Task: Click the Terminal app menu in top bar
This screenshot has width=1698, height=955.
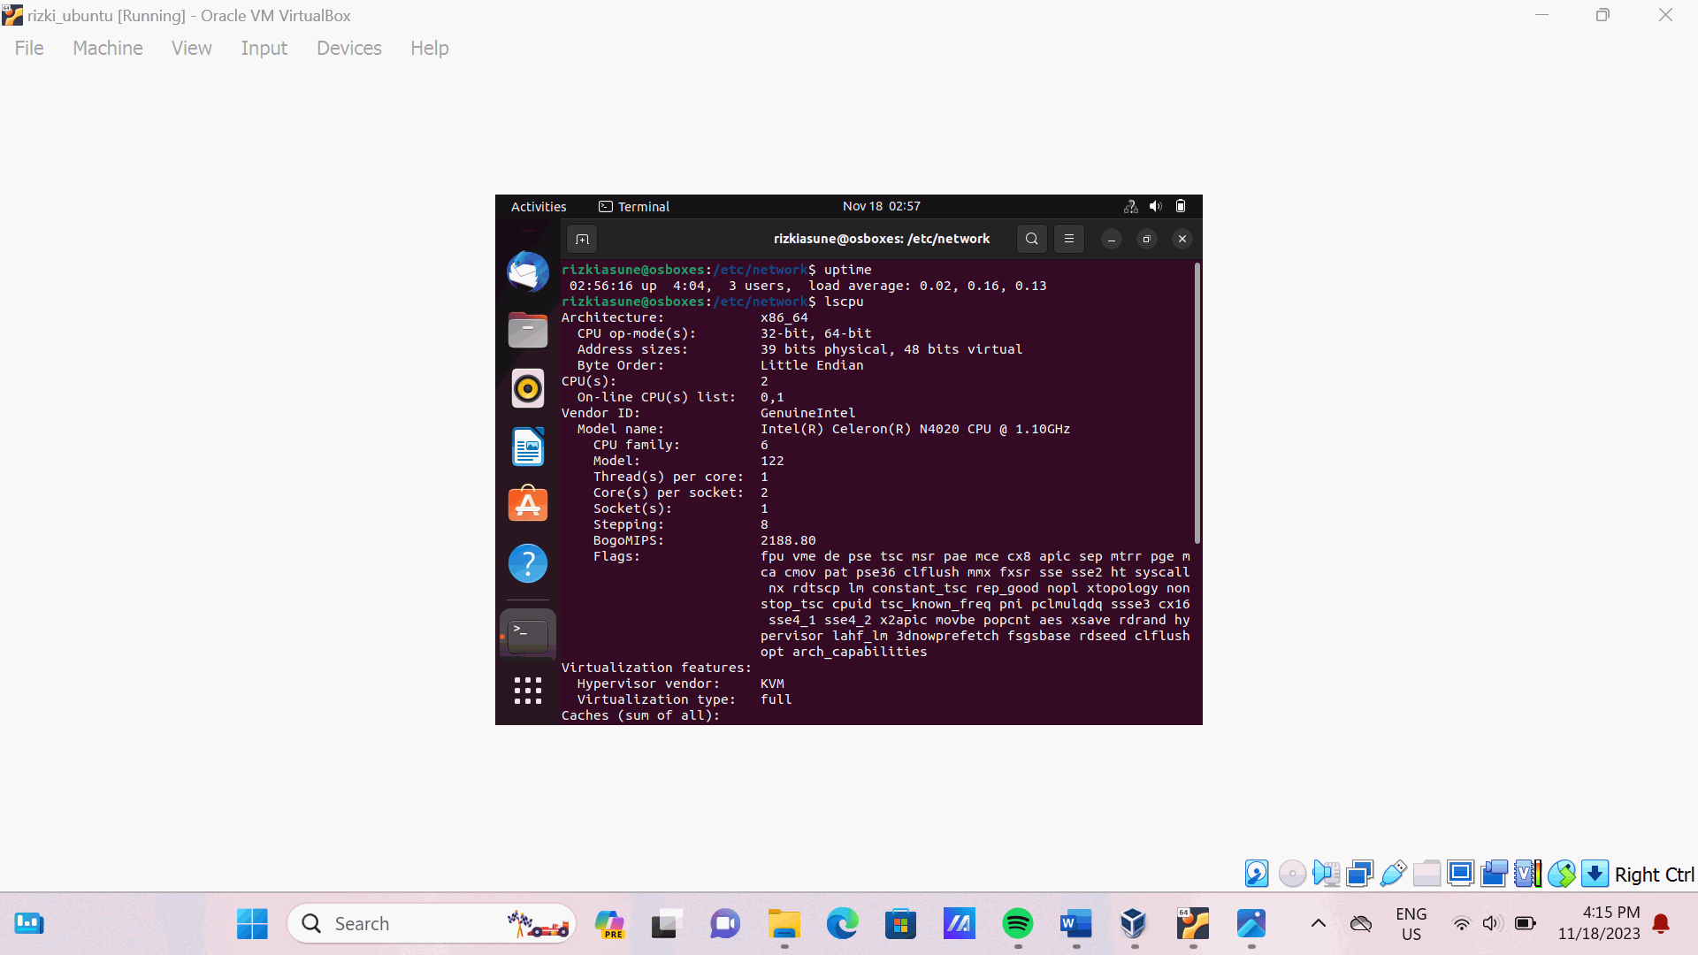Action: pos(634,206)
